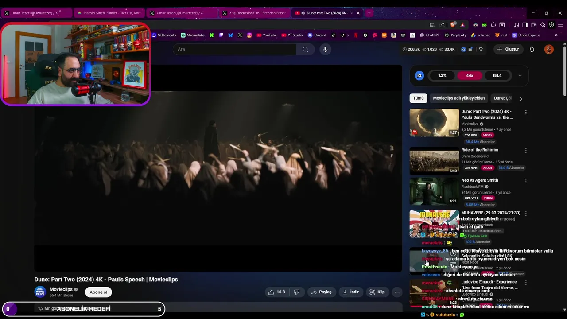
Task: Open Discord bookmark
Action: pyautogui.click(x=317, y=35)
